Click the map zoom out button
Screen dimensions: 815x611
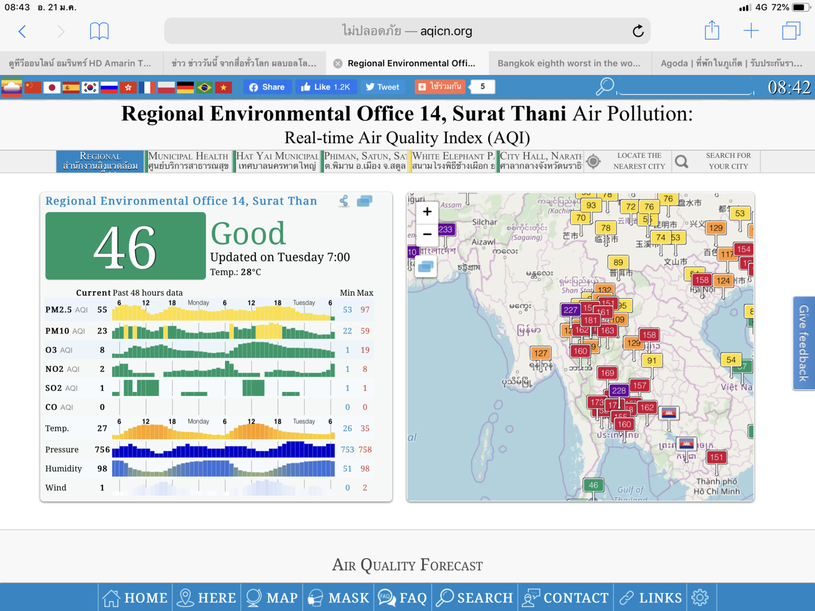point(427,234)
